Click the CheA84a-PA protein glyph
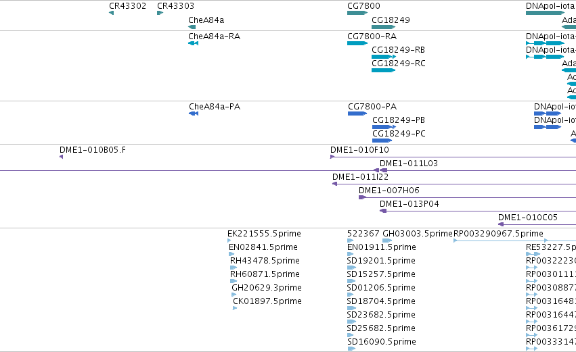The width and height of the screenshot is (576, 352). click(x=194, y=114)
